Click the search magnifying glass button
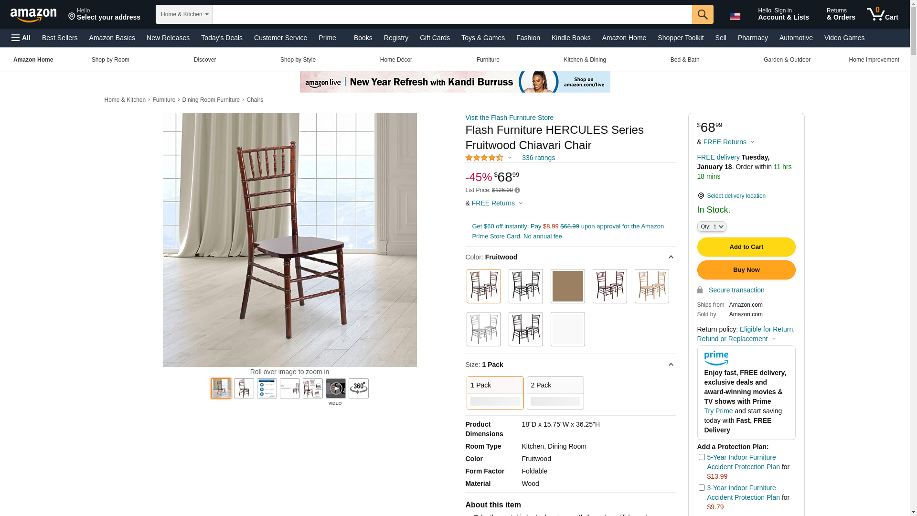This screenshot has height=516, width=917. coord(703,14)
